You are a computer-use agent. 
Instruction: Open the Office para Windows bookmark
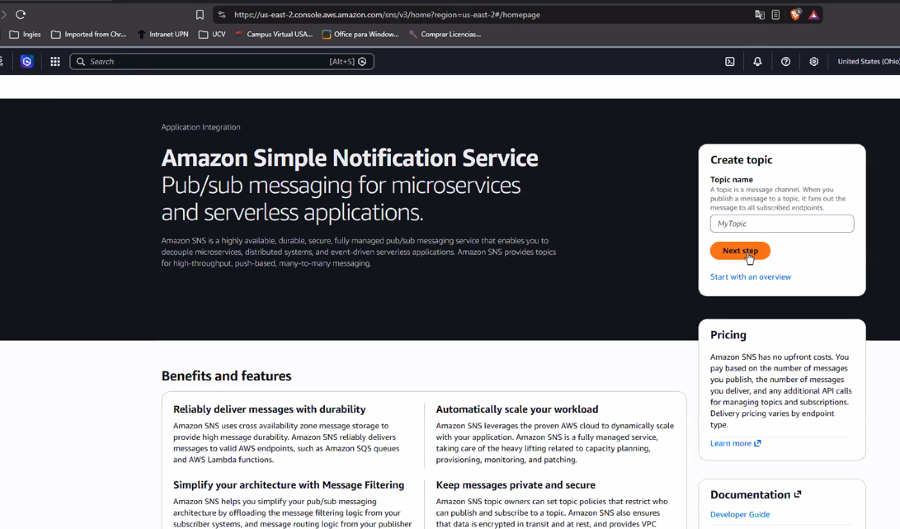point(360,34)
